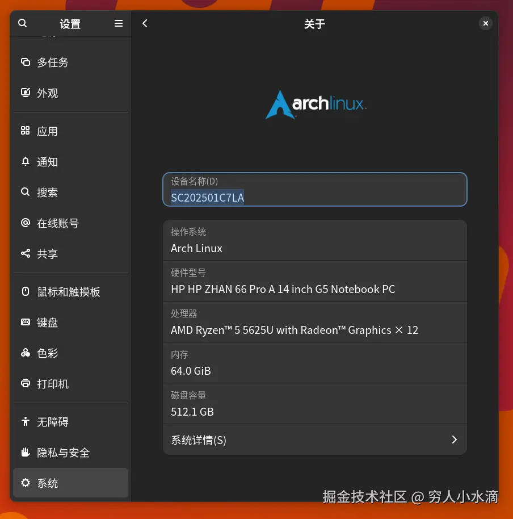
Task: Click the Keyboard (键盘) icon
Action: click(x=26, y=322)
